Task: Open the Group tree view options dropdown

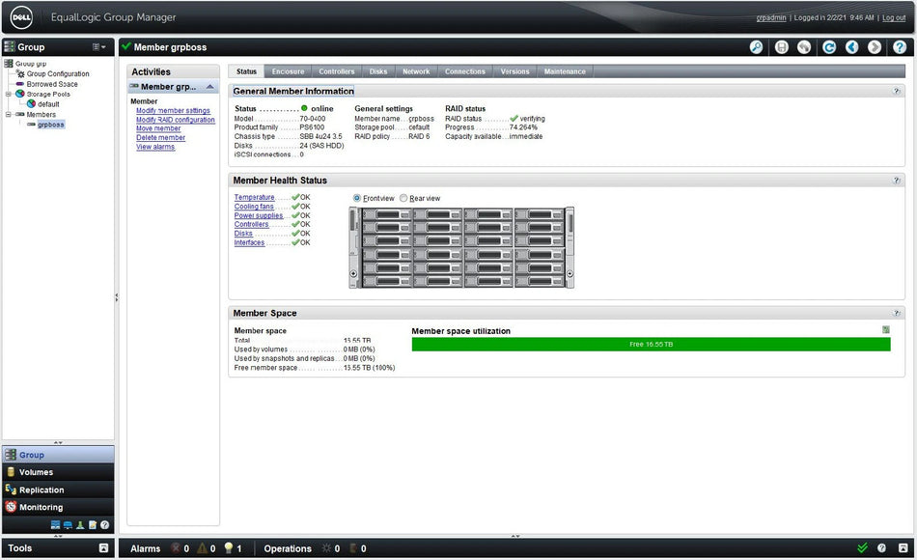Action: pos(98,46)
